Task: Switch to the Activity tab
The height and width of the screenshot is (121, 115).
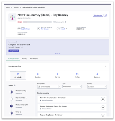Action: [24, 59]
